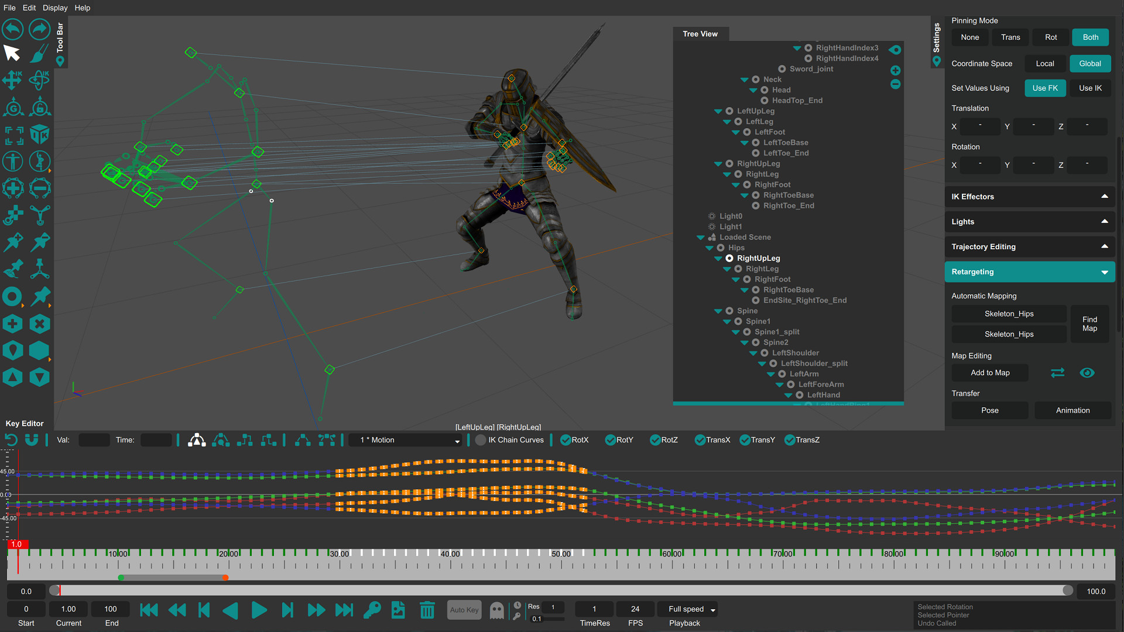
Task: Activate the IK rotate tool
Action: click(39, 80)
